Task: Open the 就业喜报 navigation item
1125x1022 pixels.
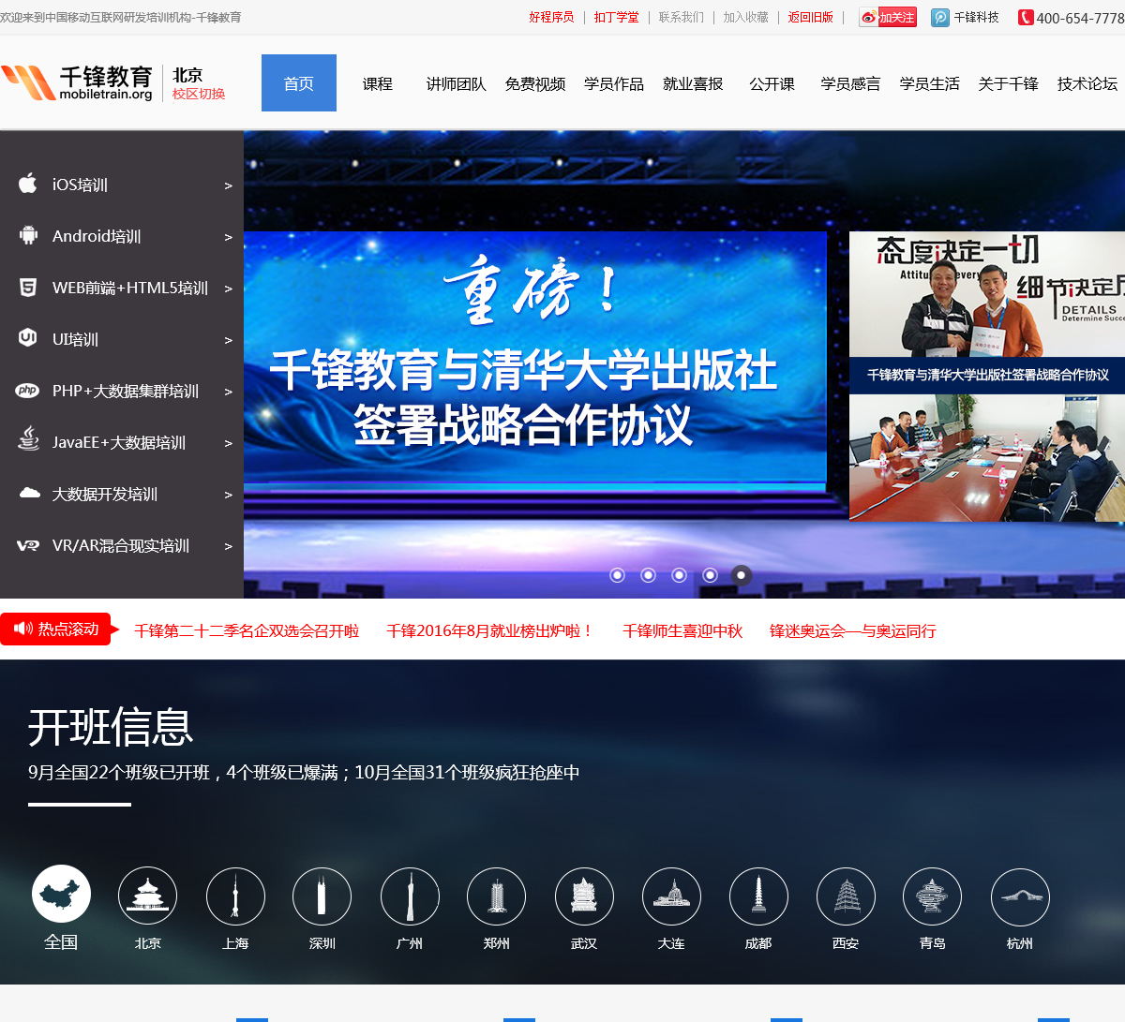Action: [x=693, y=83]
